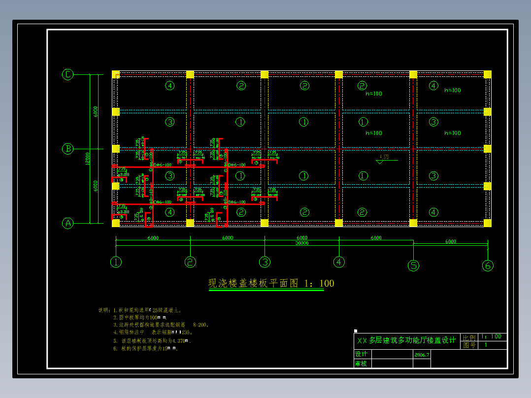The image size is (531, 398).
Task: Click the axis bubble labeled A
Action: click(x=68, y=223)
